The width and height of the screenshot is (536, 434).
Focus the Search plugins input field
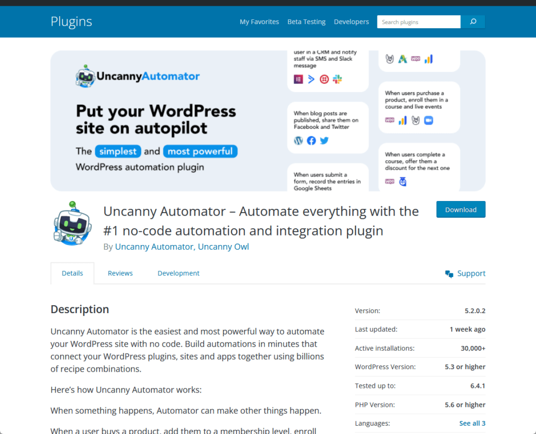[419, 22]
